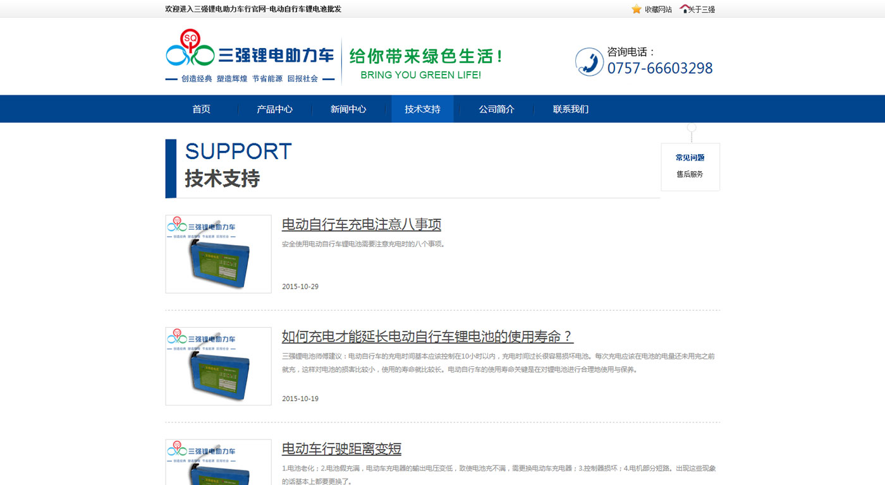Click summary 安全使用电动自行车锂电池需要注意
This screenshot has width=885, height=485.
click(363, 244)
